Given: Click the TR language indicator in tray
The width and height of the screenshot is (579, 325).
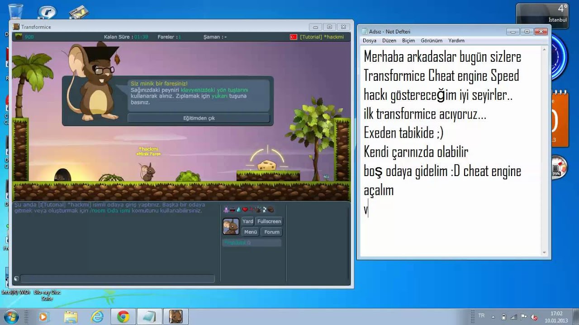Looking at the screenshot, I should click(x=481, y=316).
